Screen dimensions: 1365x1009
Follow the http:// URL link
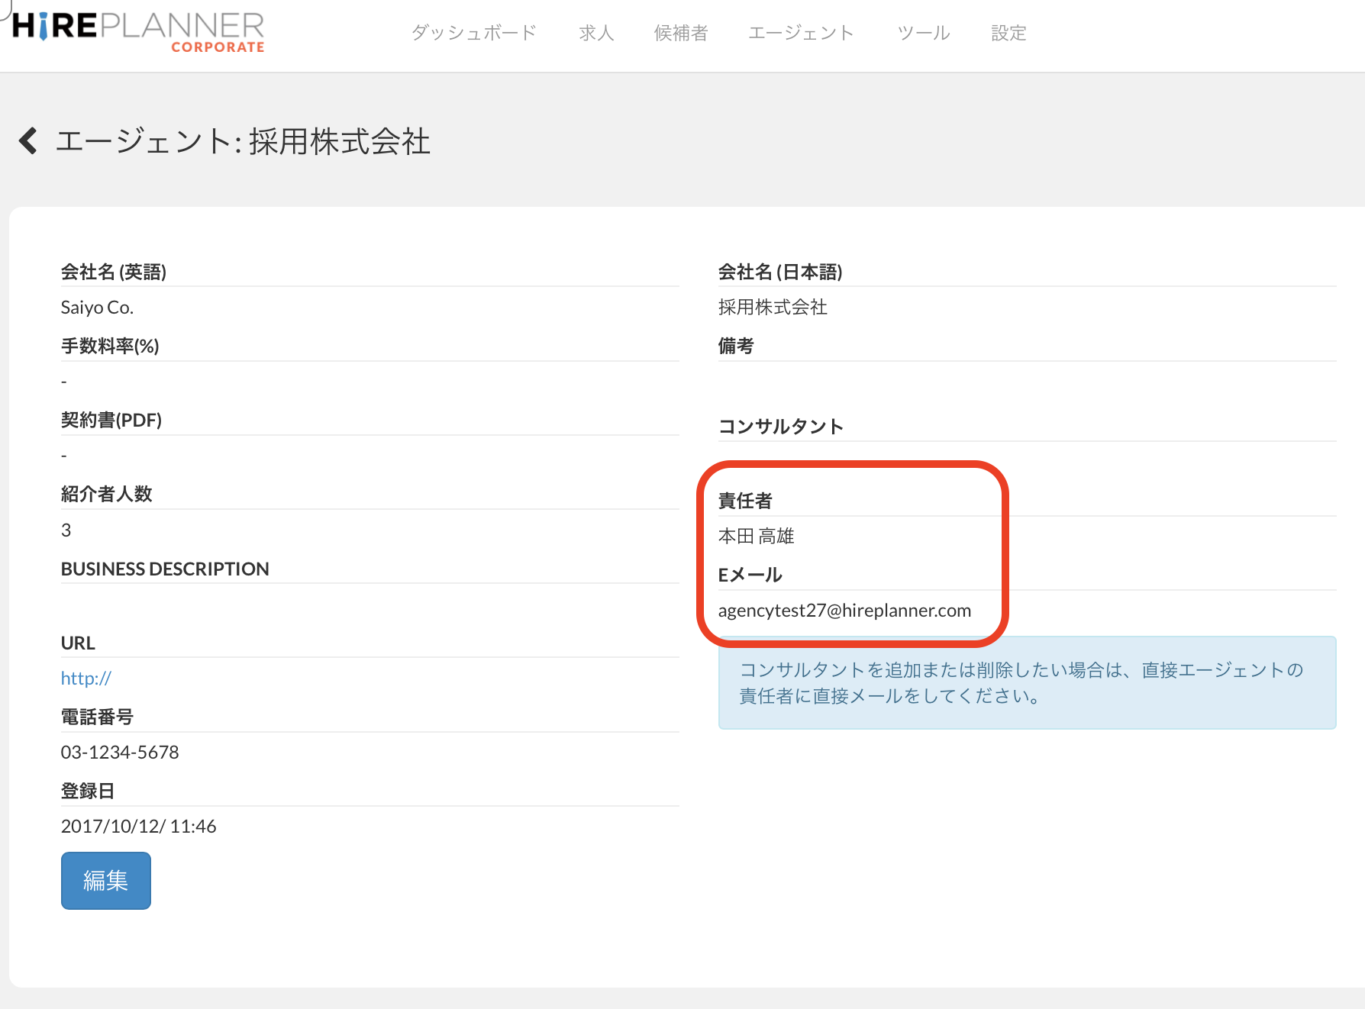point(86,678)
